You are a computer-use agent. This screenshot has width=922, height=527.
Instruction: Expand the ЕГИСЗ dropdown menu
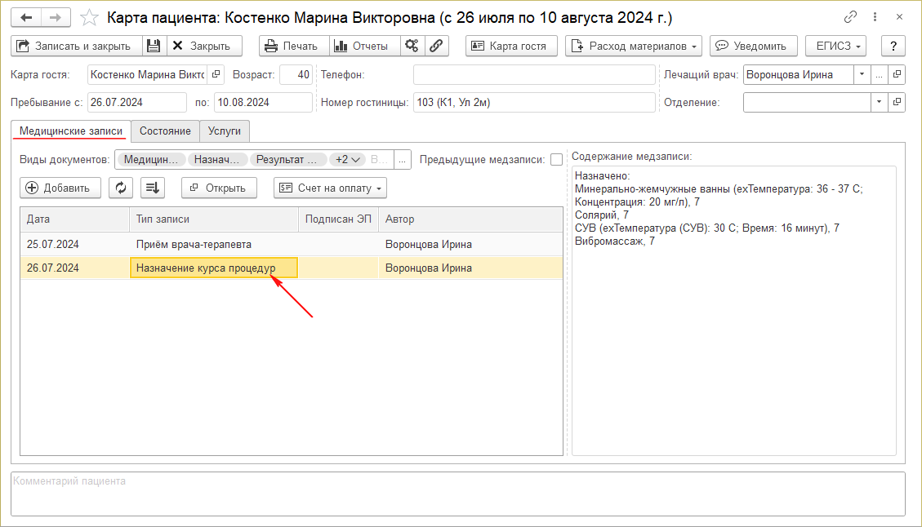click(835, 46)
